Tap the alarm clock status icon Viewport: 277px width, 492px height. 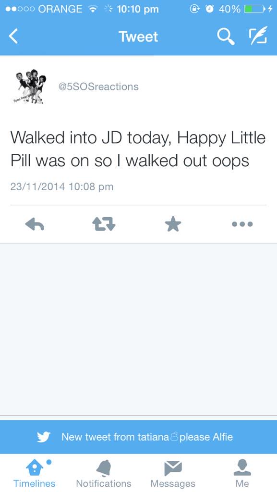(209, 9)
